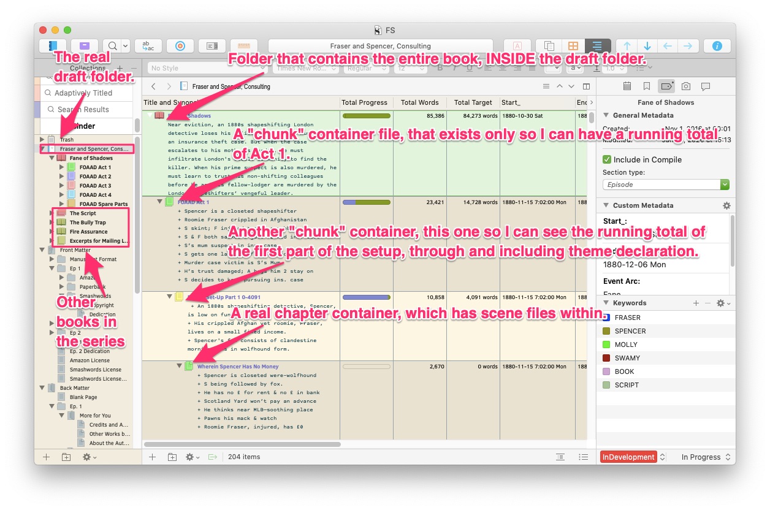The width and height of the screenshot is (770, 510).
Task: Select The Bully Trap in binder
Action: pyautogui.click(x=88, y=223)
